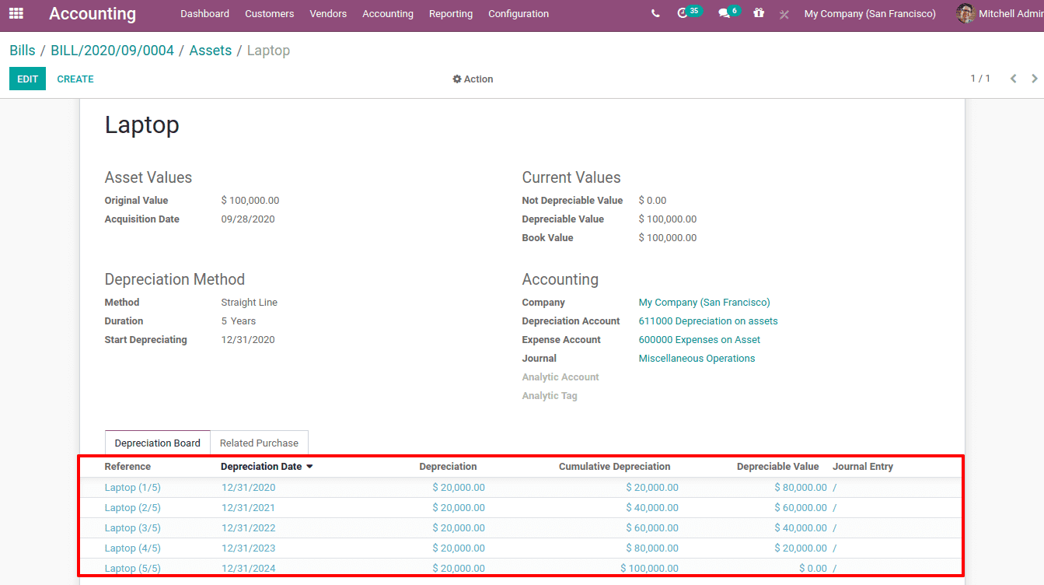Click Mitchell Admin avatar picture

[x=965, y=13]
